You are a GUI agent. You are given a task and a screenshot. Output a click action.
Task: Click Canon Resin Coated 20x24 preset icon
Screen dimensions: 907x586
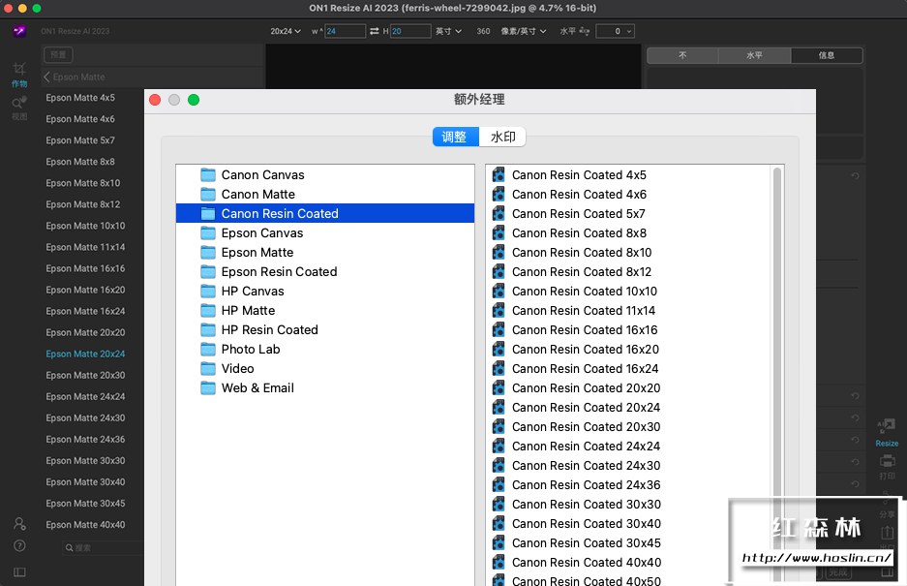pyautogui.click(x=499, y=408)
